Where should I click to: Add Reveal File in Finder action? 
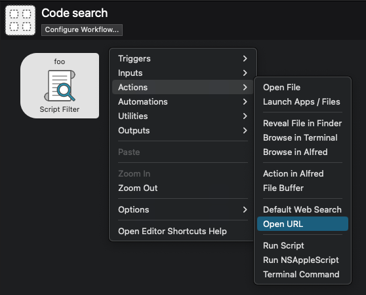click(302, 123)
